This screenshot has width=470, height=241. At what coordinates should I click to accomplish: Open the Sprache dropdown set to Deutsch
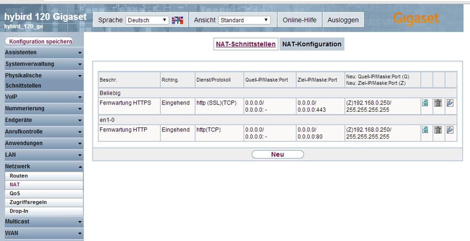coord(147,20)
